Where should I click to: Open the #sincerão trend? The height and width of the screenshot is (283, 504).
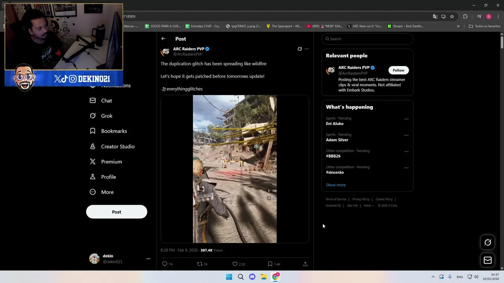point(335,172)
